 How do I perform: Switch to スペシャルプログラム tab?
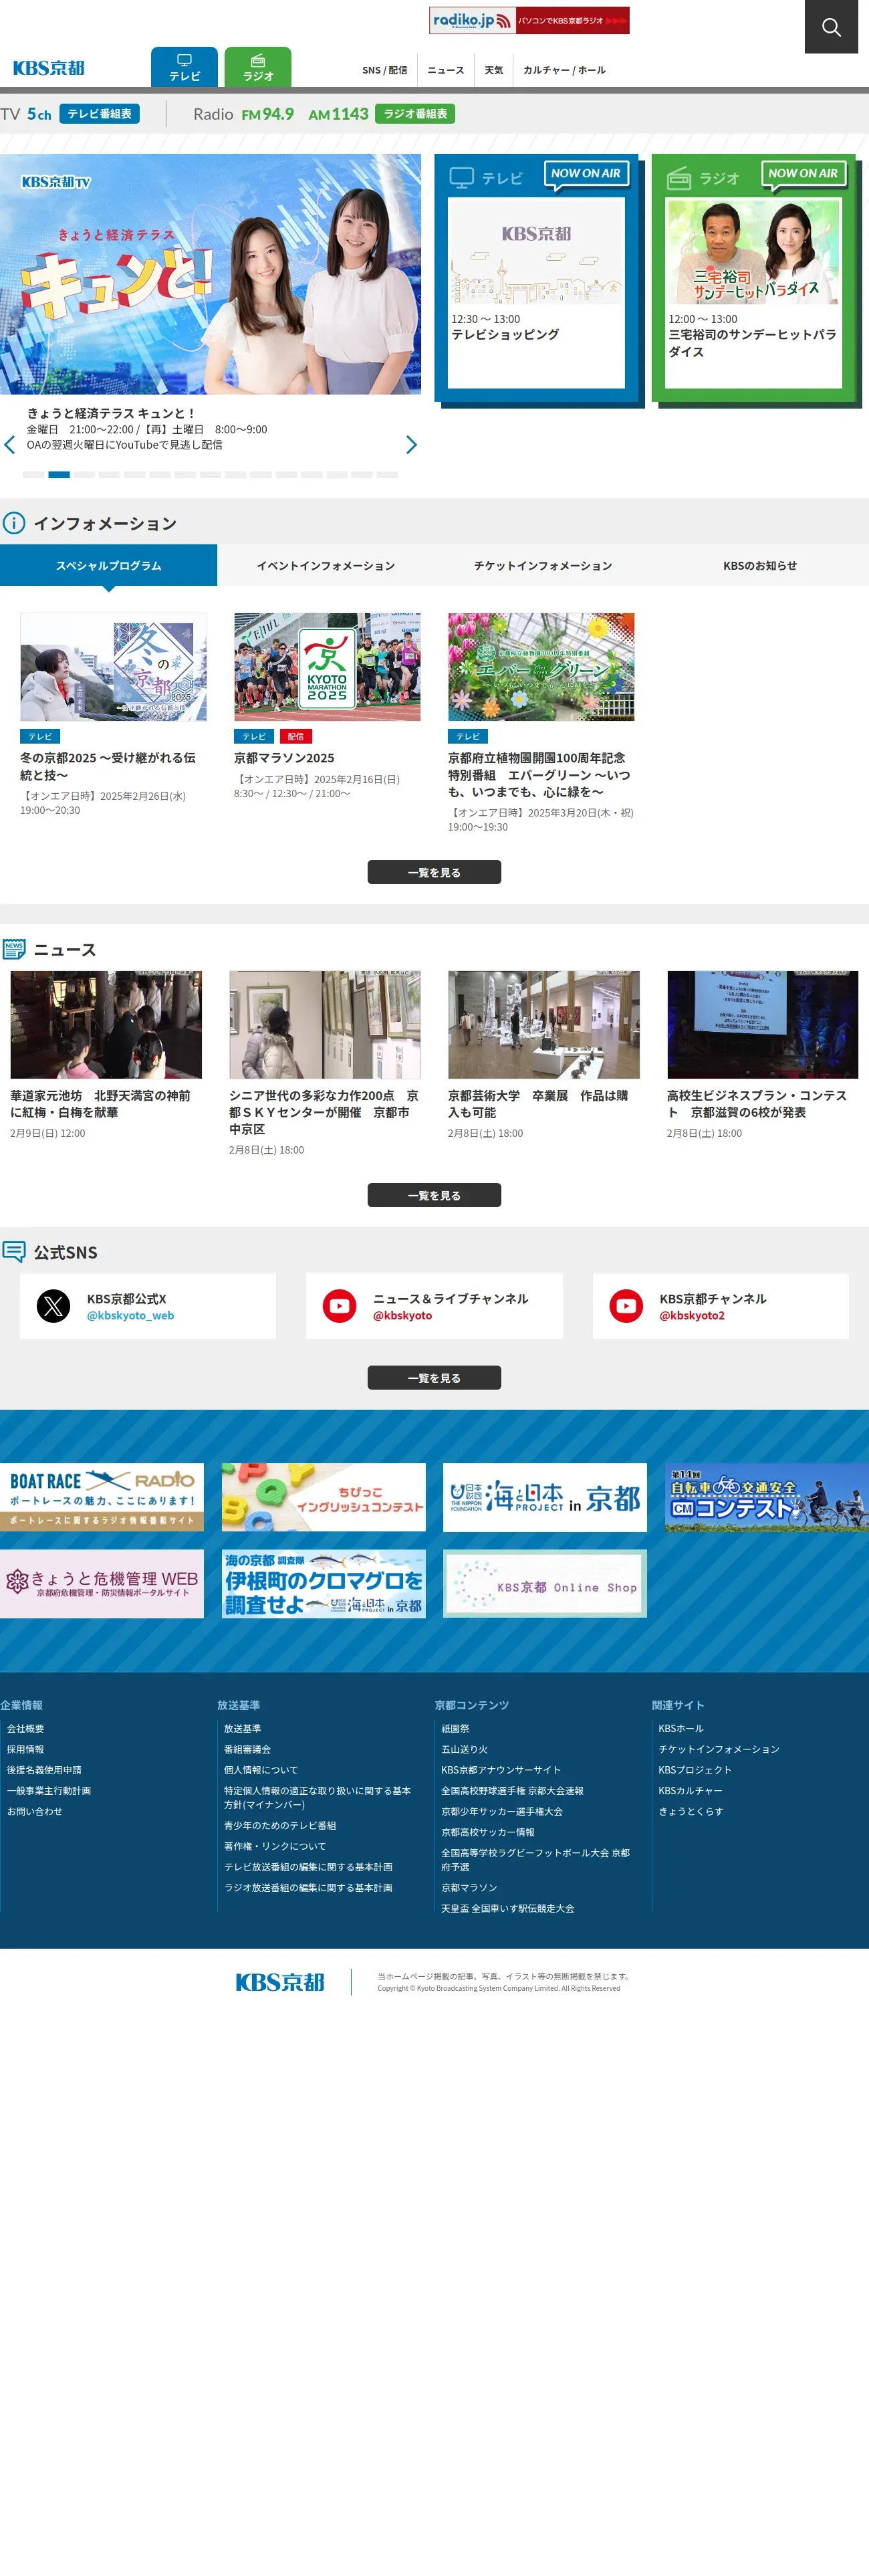click(x=108, y=565)
